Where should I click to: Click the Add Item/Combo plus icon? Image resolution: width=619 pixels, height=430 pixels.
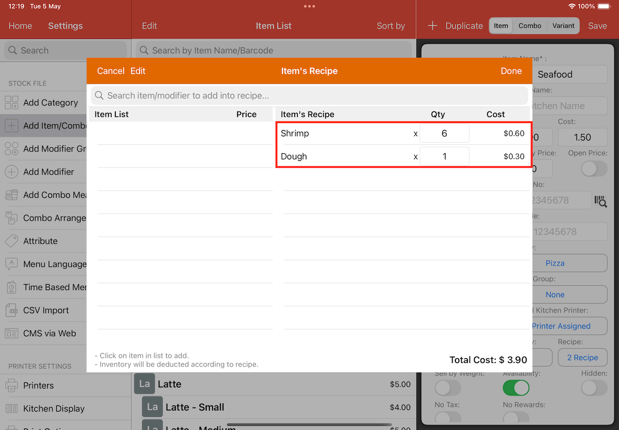pos(12,126)
